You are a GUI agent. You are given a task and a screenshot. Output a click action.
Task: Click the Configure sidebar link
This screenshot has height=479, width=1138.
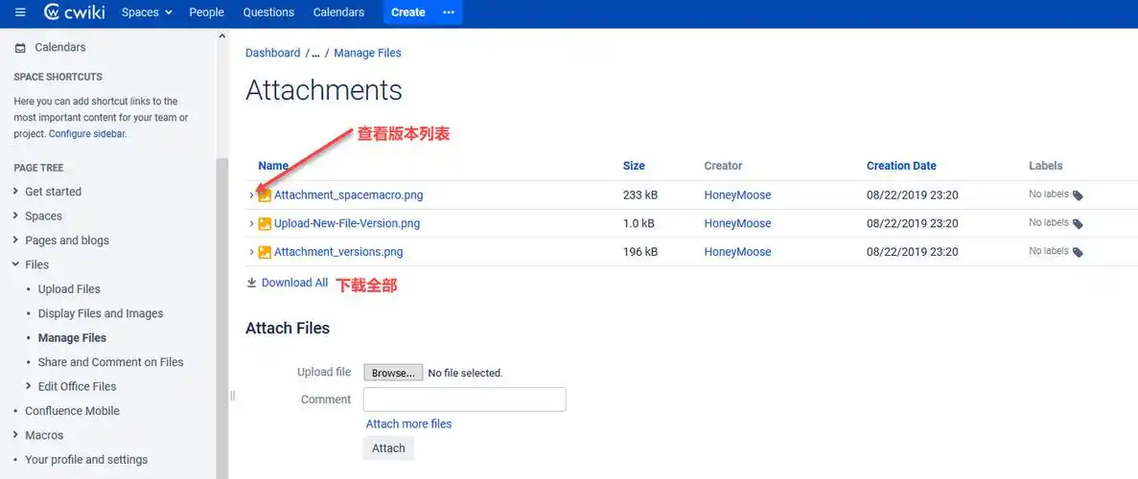pos(86,134)
